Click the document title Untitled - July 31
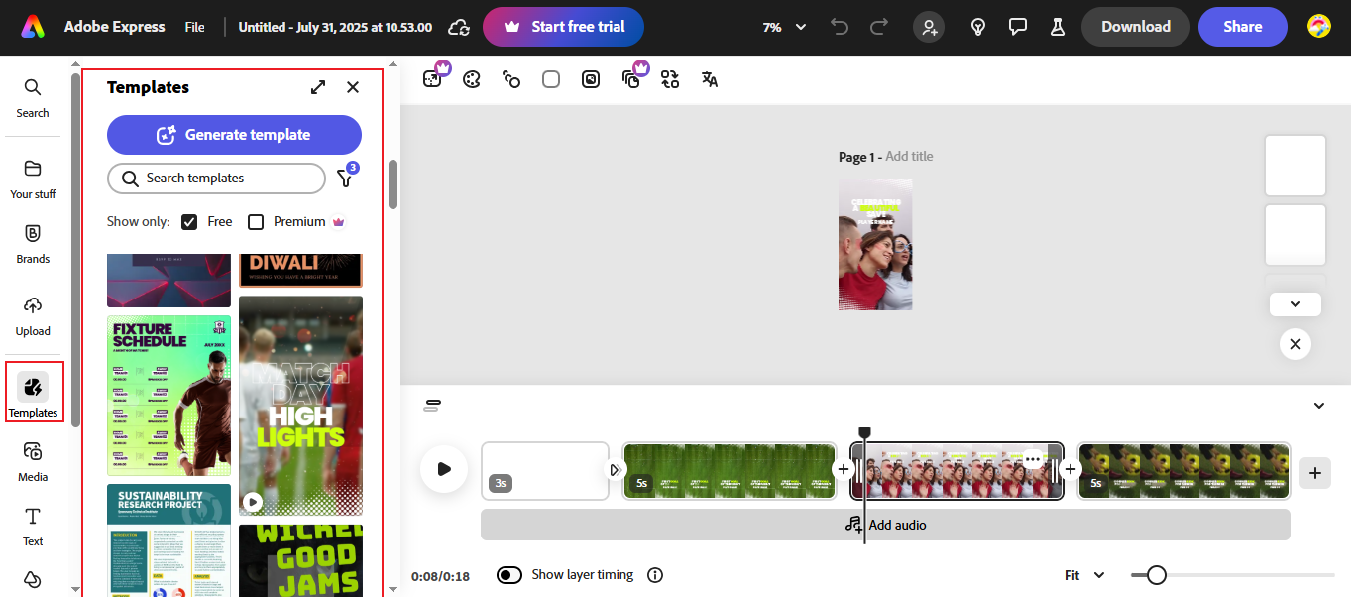Screen dimensions: 1351x597 [334, 27]
